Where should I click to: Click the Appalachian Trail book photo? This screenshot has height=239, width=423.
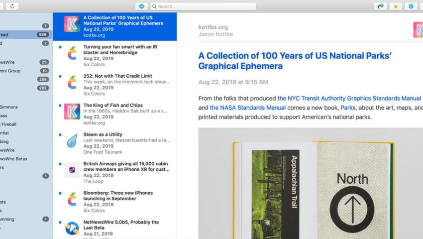coord(311,183)
